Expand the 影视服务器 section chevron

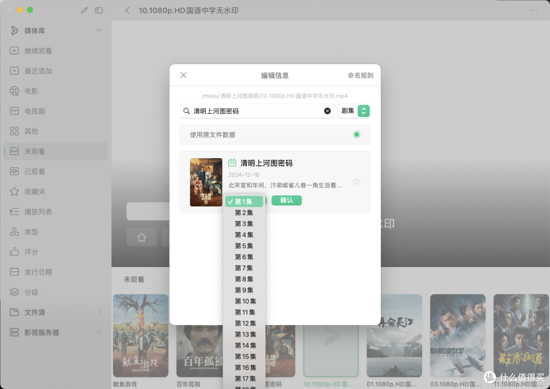tap(99, 332)
